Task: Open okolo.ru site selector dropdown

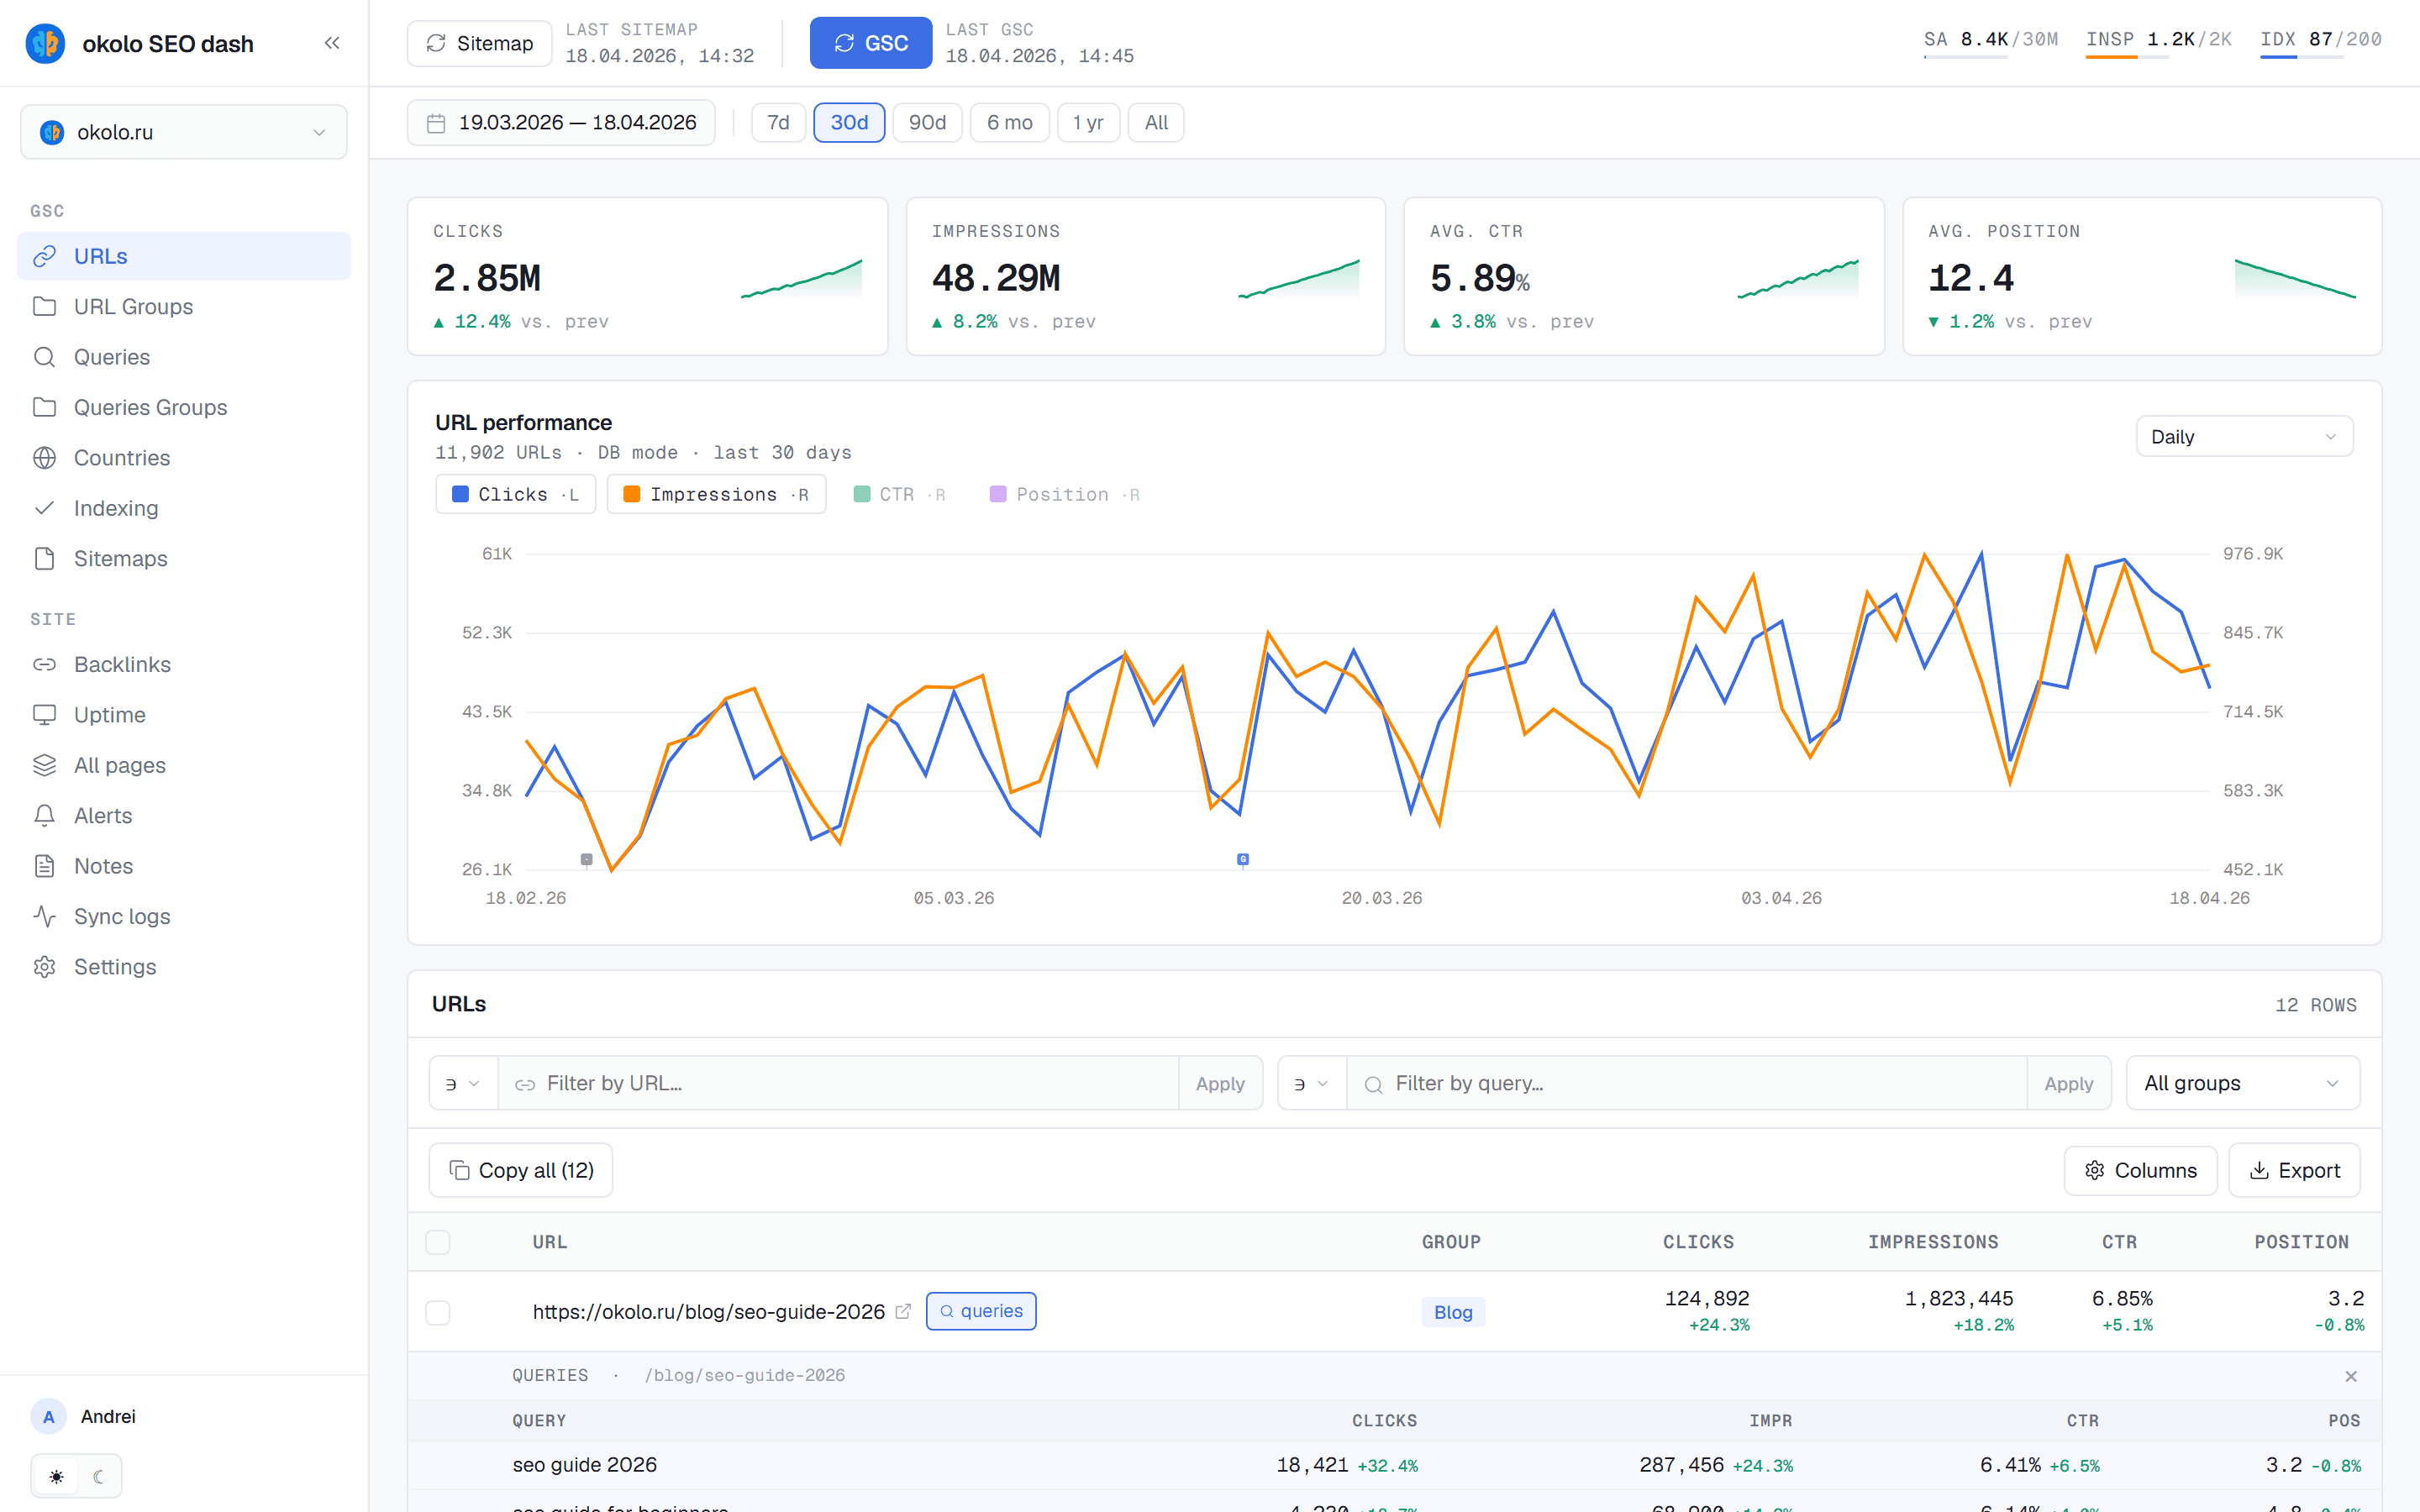Action: pyautogui.click(x=184, y=132)
